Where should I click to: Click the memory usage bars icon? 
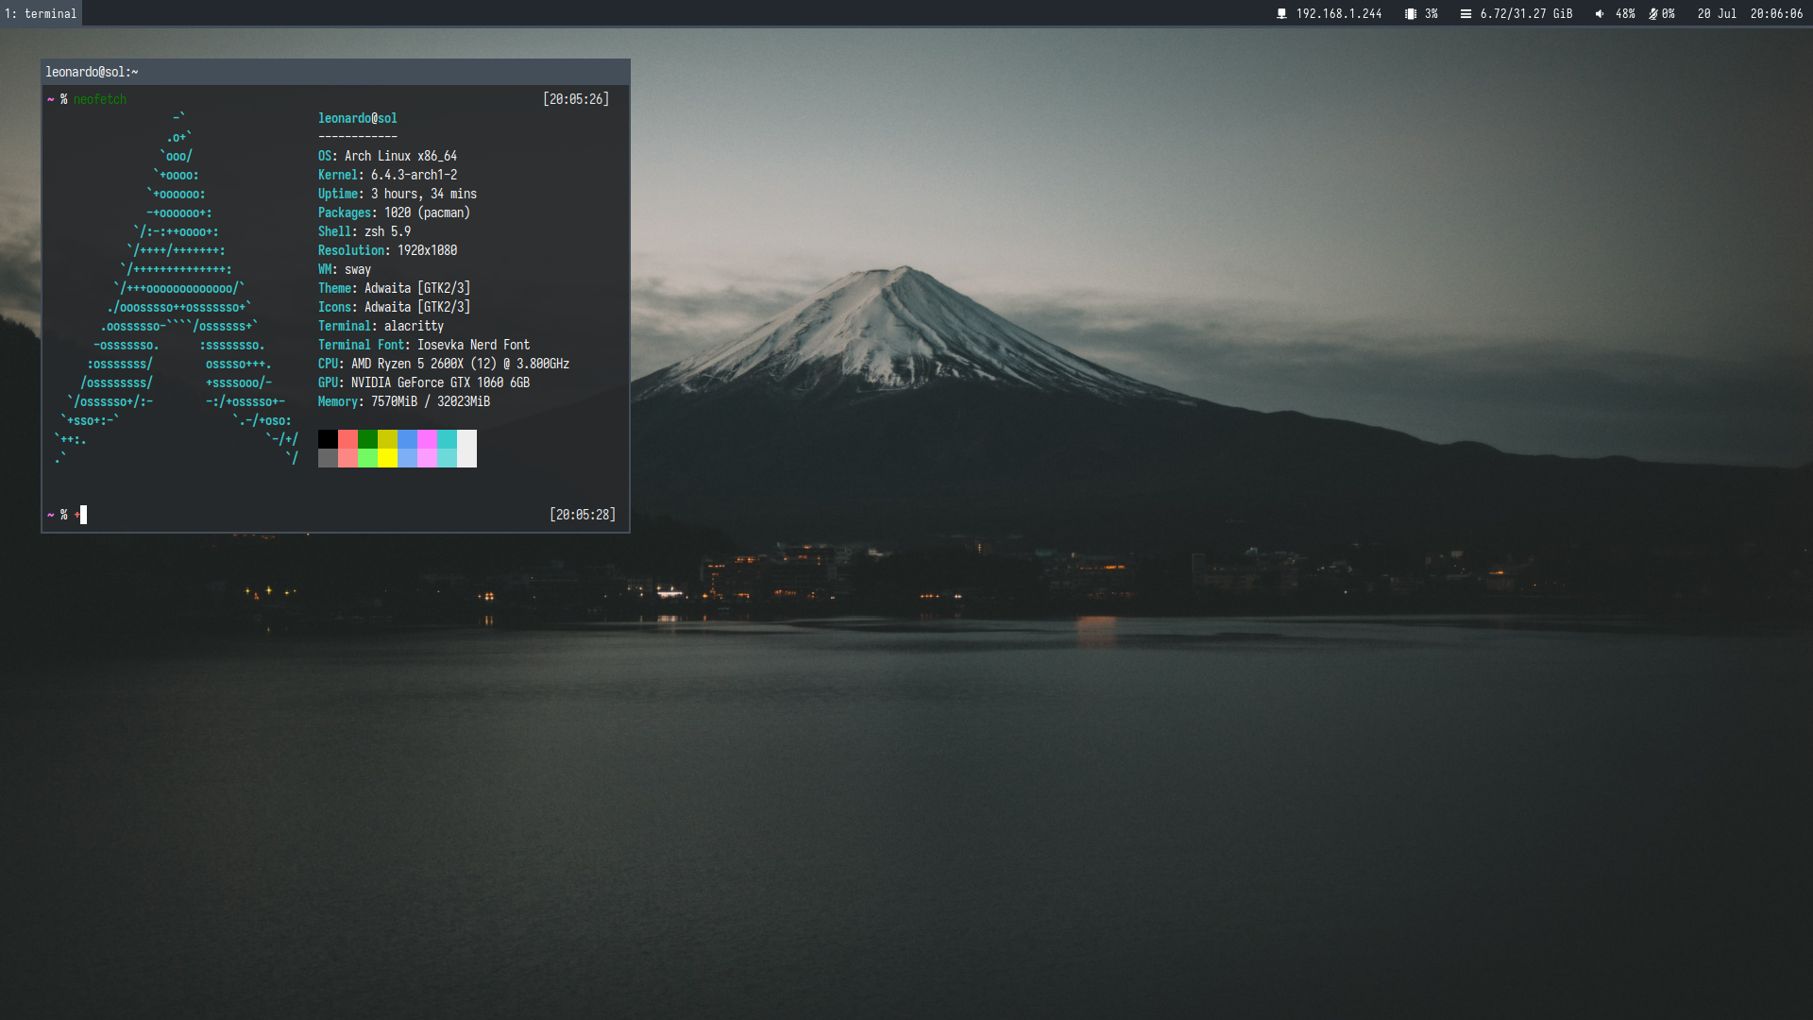click(1466, 14)
